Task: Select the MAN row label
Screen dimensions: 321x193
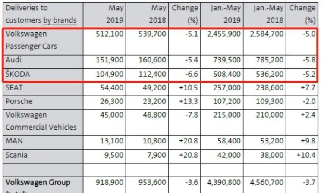Action: click(14, 141)
